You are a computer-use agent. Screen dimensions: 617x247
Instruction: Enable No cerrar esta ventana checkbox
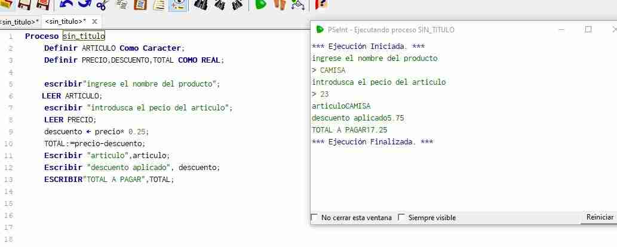tap(314, 217)
